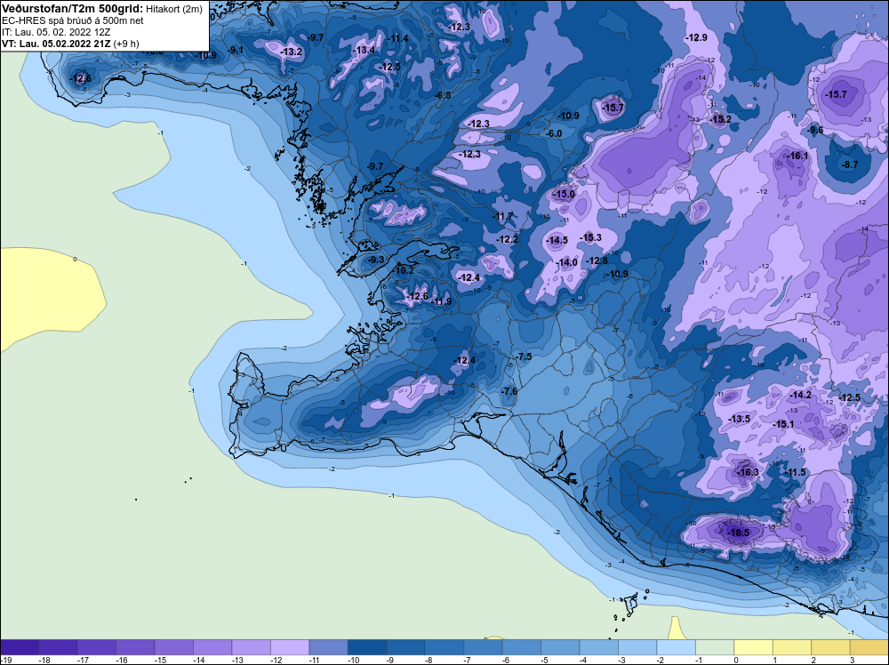Select the -16.3 temperature label

(x=747, y=472)
